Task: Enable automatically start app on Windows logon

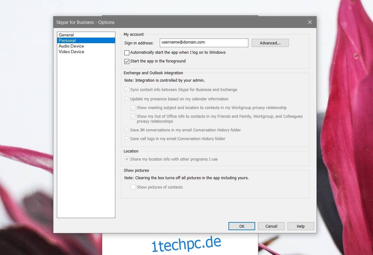Action: click(x=127, y=53)
